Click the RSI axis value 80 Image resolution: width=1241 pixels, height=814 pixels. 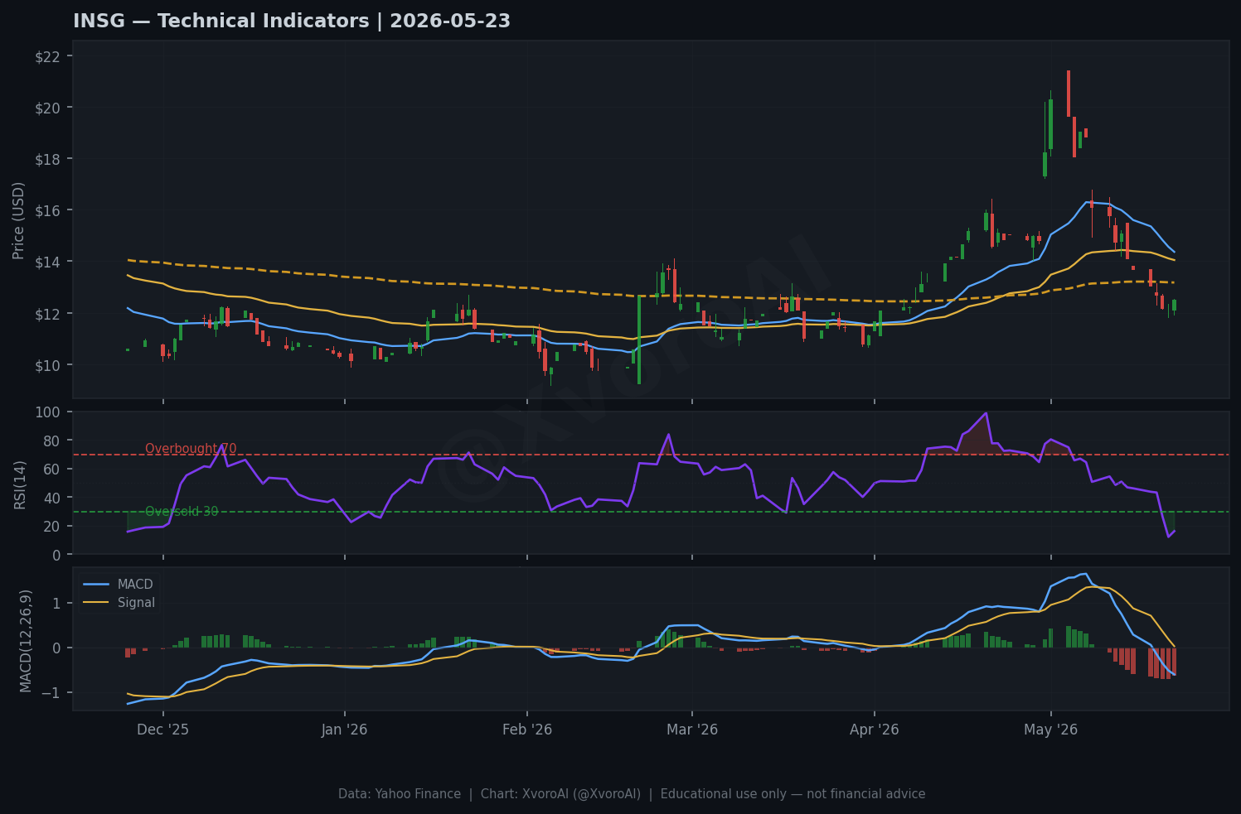tap(53, 441)
